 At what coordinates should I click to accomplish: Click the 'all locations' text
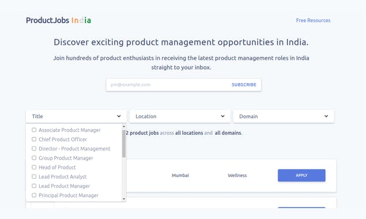point(189,133)
